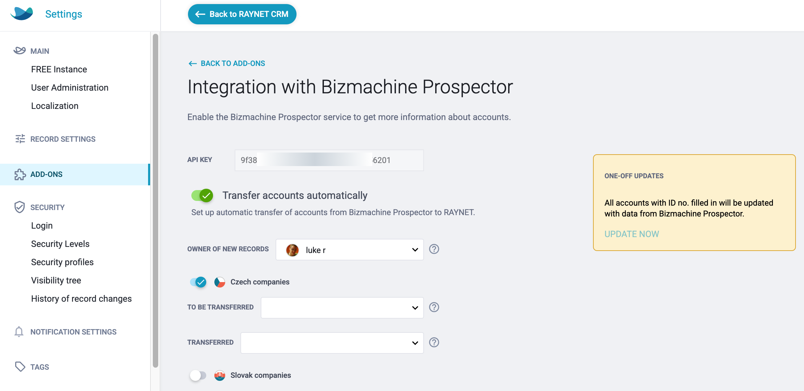
Task: Go to Security Levels settings
Action: coord(60,244)
